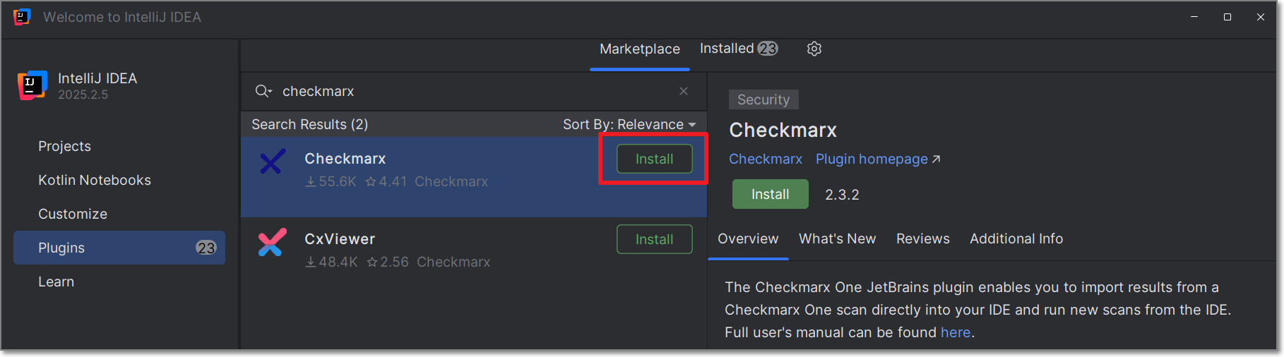Click the Security category tag

click(x=763, y=99)
